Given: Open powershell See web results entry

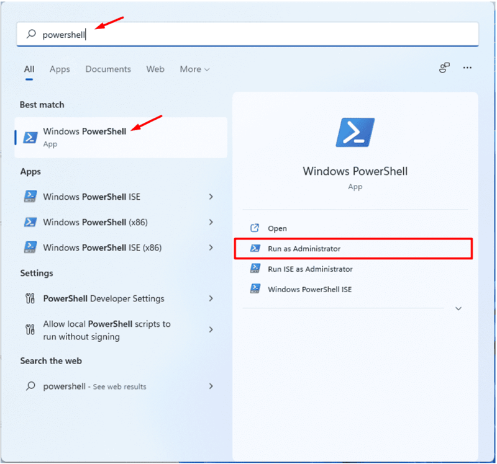Looking at the screenshot, I should [x=121, y=386].
